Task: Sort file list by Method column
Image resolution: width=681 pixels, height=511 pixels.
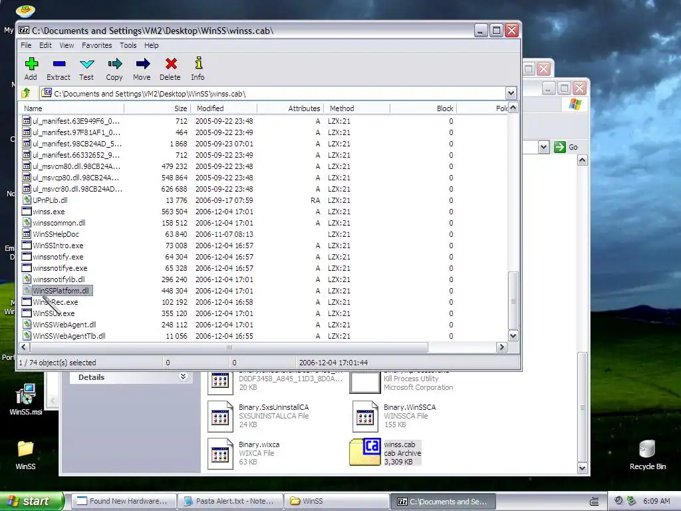Action: coord(356,108)
